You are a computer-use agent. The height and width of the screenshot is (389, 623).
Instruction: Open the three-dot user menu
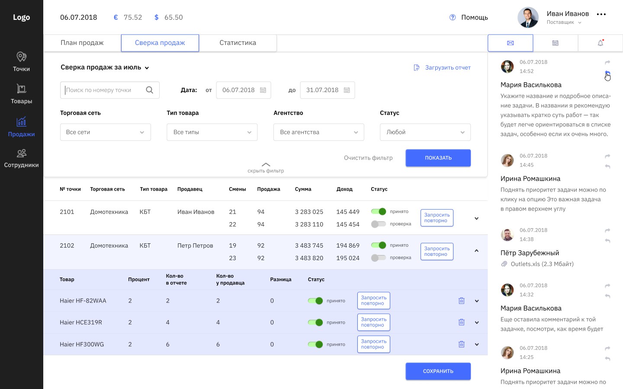pyautogui.click(x=601, y=14)
